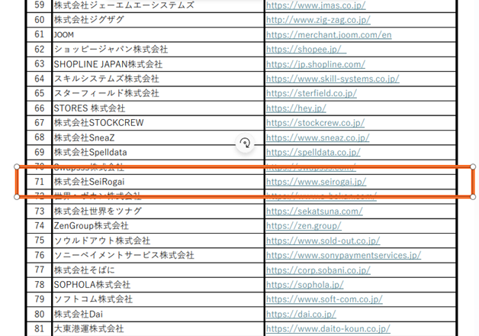Visit the jp.shopline.com link
The height and width of the screenshot is (336, 479).
tap(316, 64)
